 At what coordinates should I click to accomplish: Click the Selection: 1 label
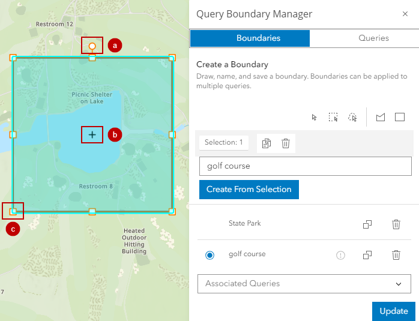[224, 142]
